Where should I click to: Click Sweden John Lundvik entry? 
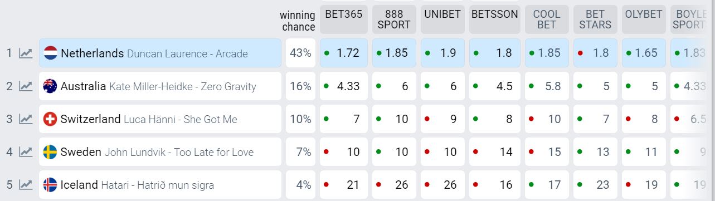tap(160, 152)
